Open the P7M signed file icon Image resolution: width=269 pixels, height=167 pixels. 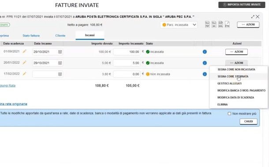point(227,25)
